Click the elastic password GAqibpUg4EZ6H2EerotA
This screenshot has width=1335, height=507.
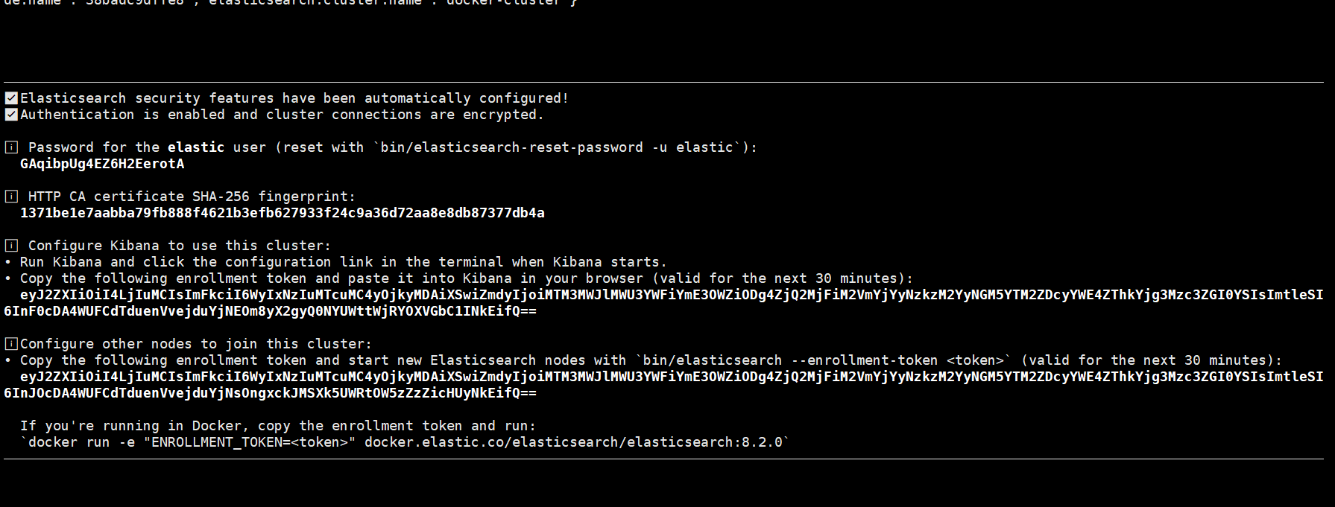tap(102, 164)
